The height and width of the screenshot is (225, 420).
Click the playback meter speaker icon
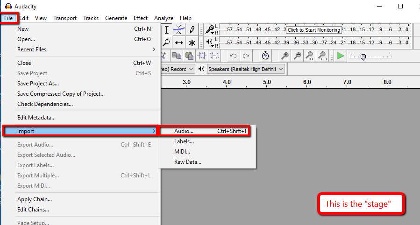click(x=210, y=42)
